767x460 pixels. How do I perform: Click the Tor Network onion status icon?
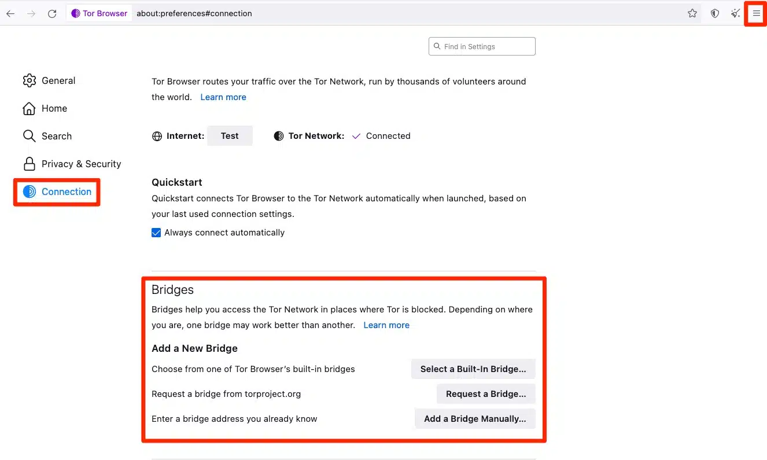pos(279,136)
